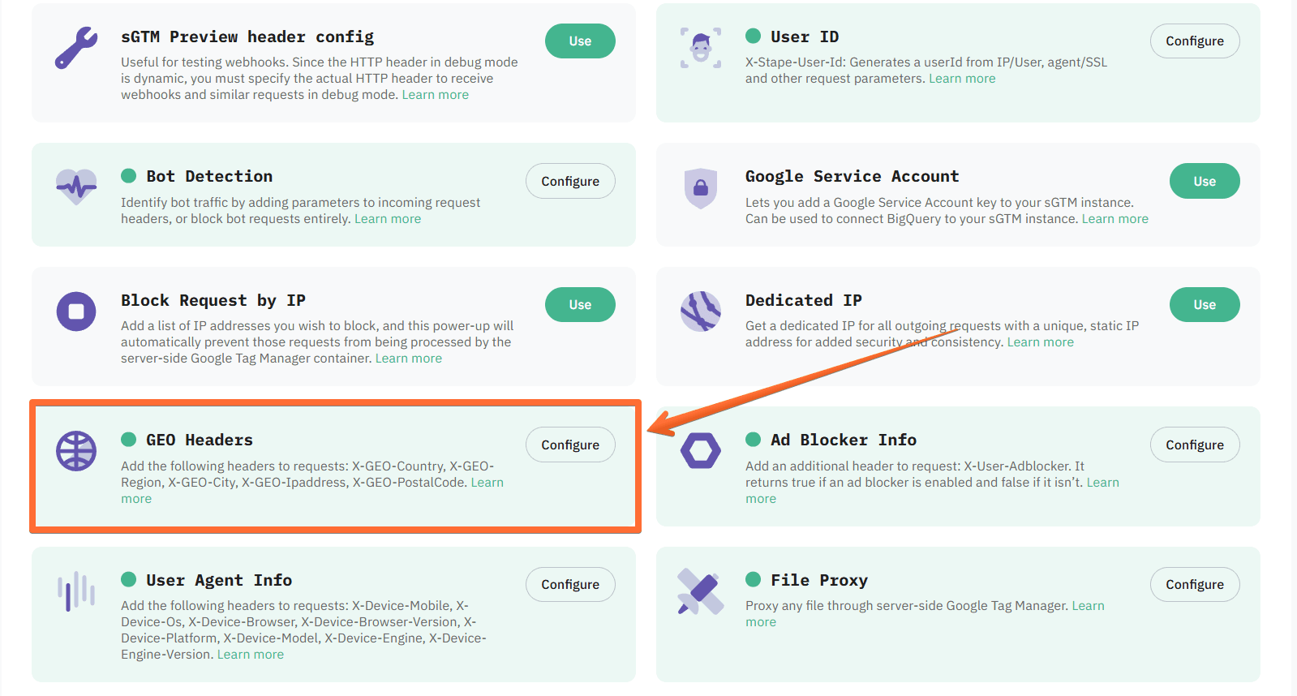Click the Block Request by IP stop icon
The image size is (1297, 696).
point(76,311)
